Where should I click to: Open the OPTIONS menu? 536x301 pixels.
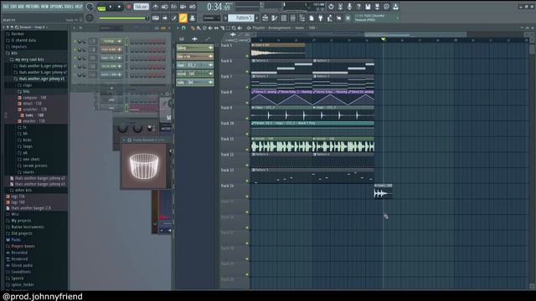coord(56,7)
